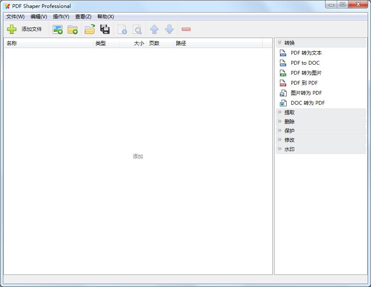Sort by 名称 column header
Screen dimensions: 371x287
tap(48, 43)
